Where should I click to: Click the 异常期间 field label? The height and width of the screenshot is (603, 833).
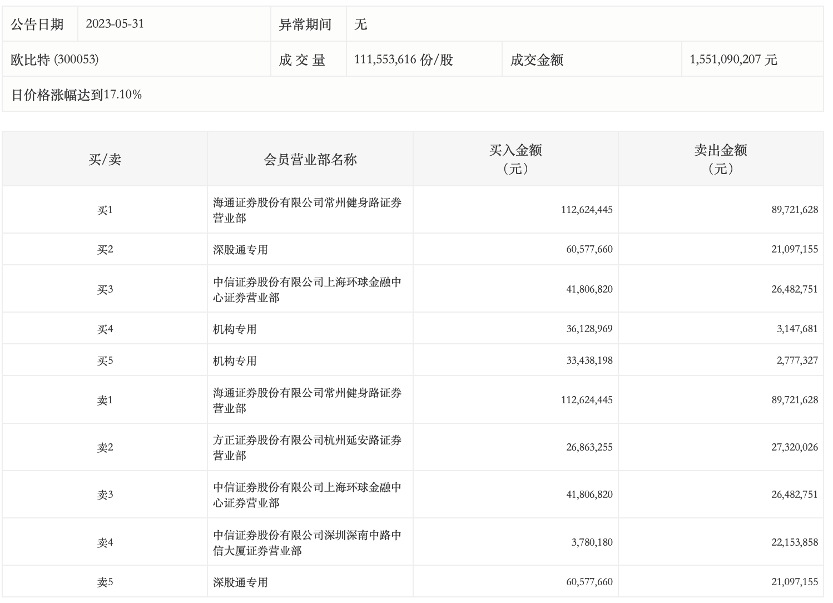coord(305,24)
